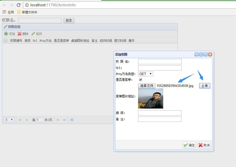Click the selected filename 15528858399430​4938.jpg
Screen dimensions: 236x167
click(x=175, y=86)
